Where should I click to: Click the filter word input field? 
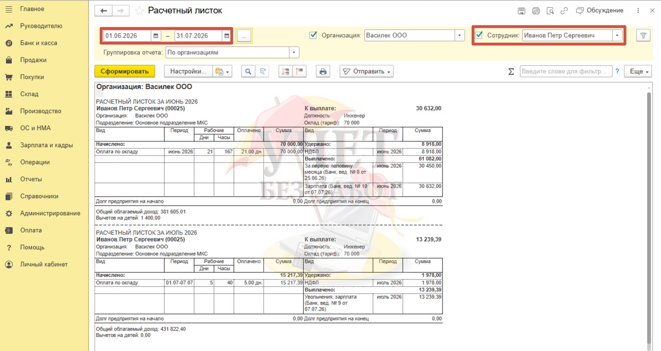click(566, 71)
